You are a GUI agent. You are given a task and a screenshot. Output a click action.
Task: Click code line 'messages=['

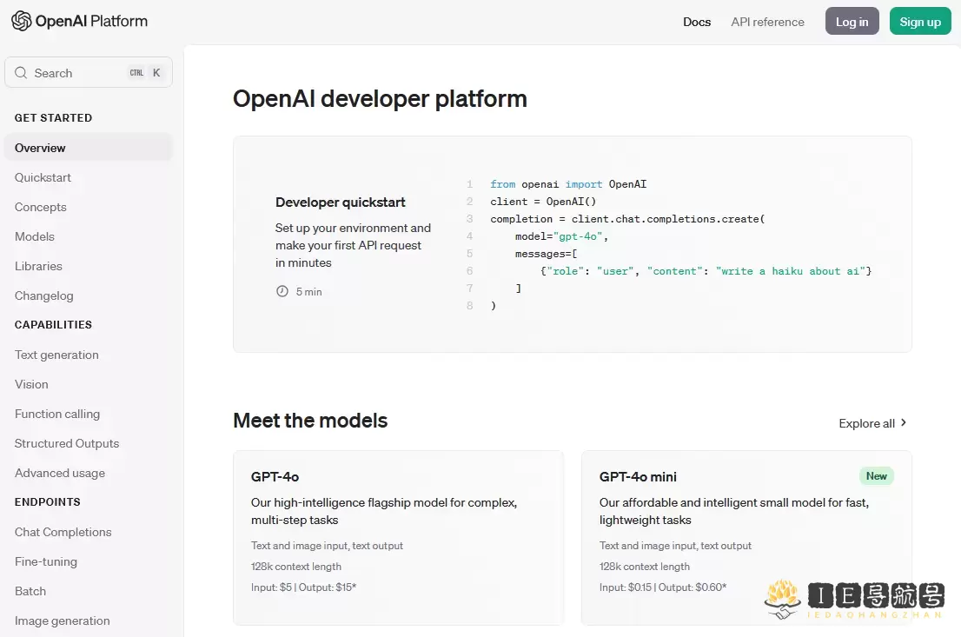pyautogui.click(x=546, y=253)
